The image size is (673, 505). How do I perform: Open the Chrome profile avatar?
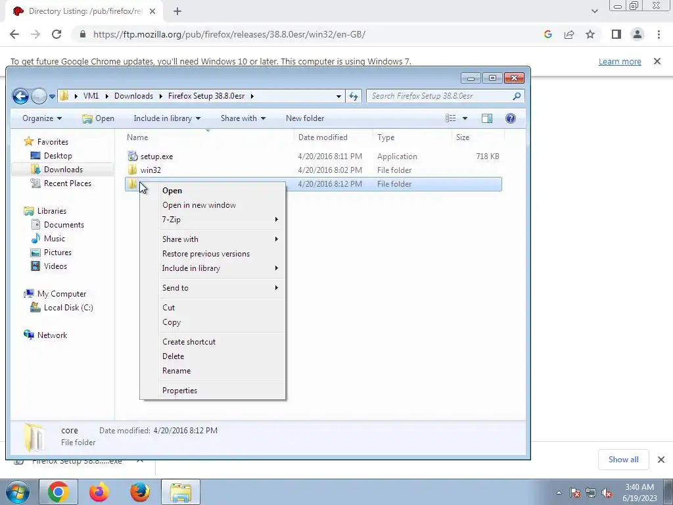(638, 34)
